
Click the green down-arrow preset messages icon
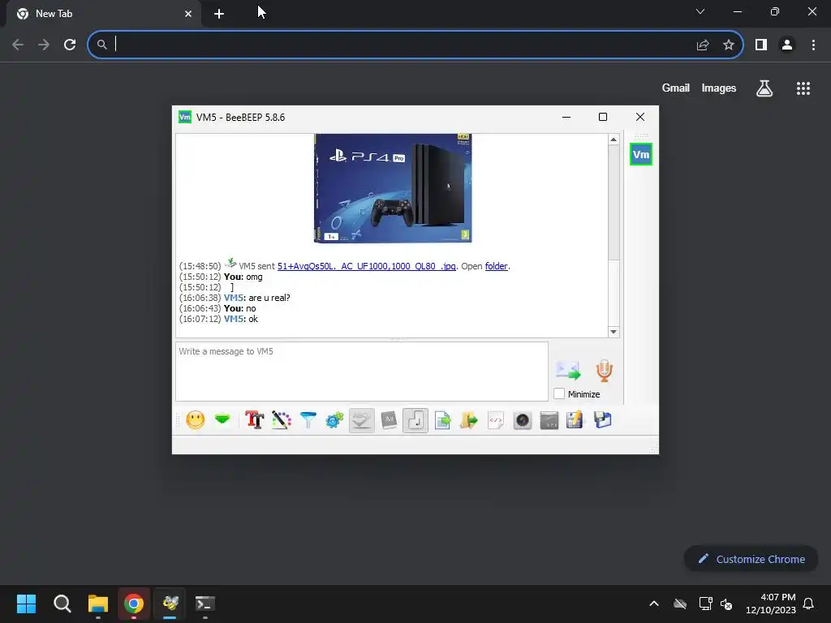(222, 420)
